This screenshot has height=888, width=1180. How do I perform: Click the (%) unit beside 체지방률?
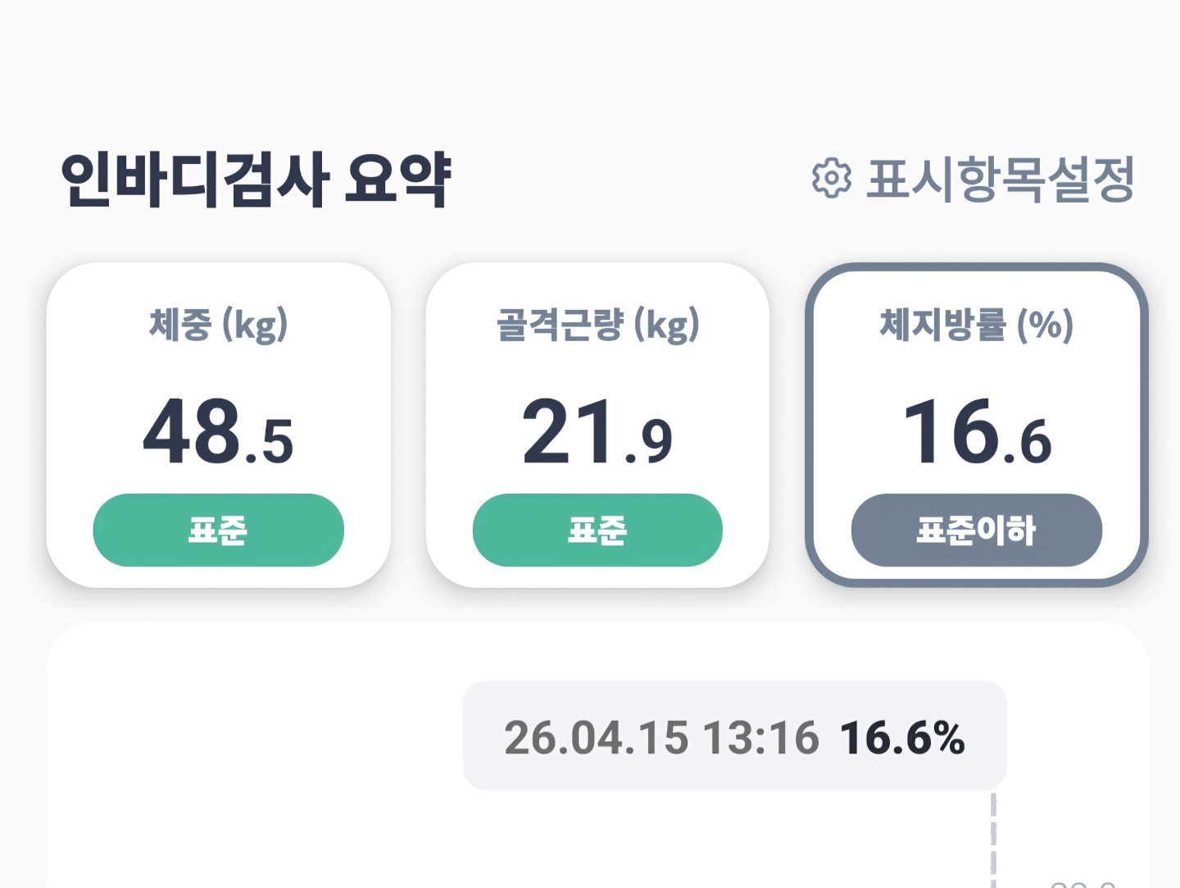coord(1045,325)
